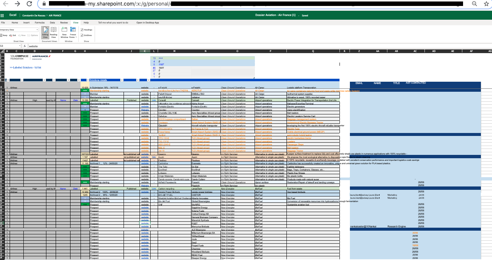The width and height of the screenshot is (492, 260).
Task: Click the Mercurius Biofuels cell
Action: (206, 226)
